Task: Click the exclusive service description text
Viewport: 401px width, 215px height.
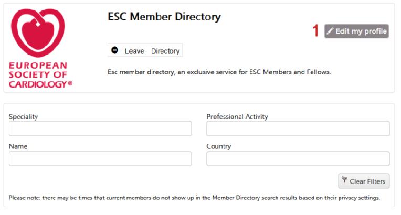Action: point(219,72)
